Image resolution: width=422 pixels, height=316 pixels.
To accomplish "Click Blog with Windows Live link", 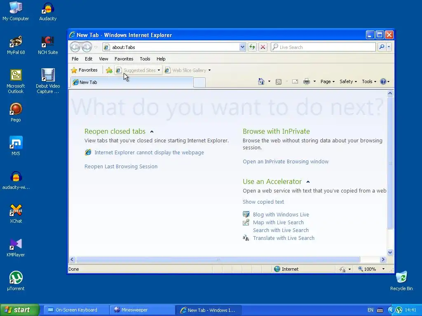I will click(x=281, y=214).
